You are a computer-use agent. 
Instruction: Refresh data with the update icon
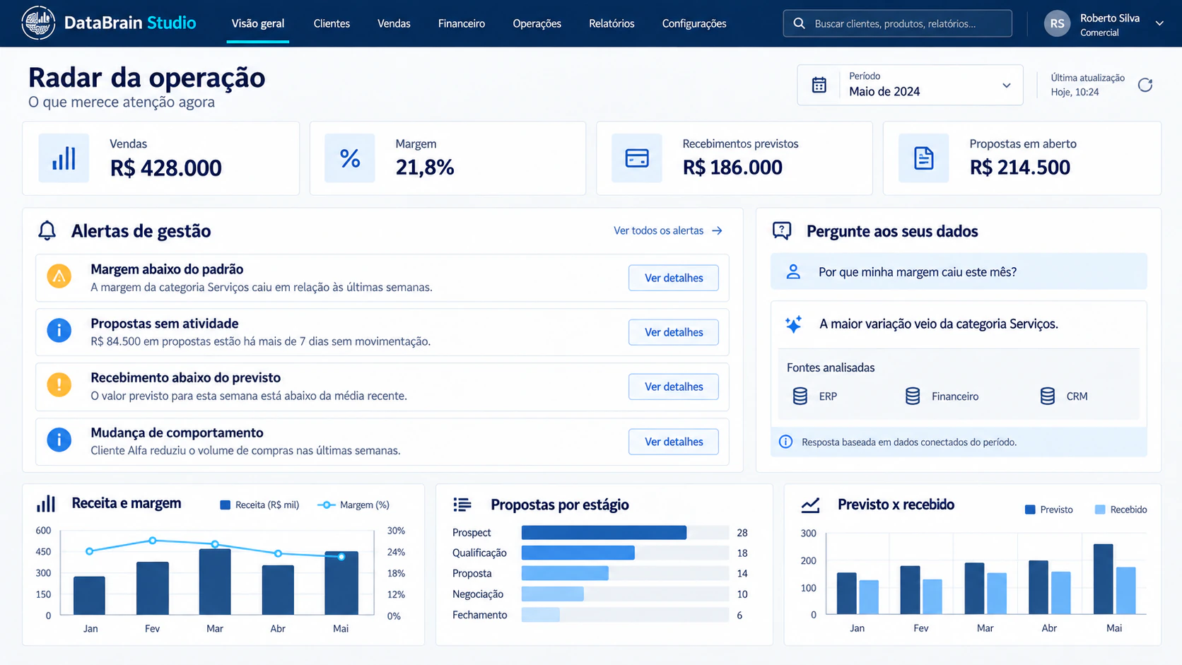[x=1145, y=85]
